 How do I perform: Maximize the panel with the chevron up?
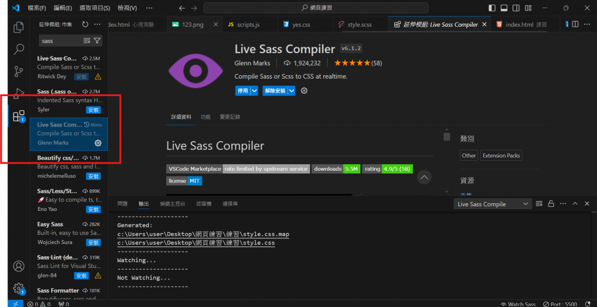(575, 204)
